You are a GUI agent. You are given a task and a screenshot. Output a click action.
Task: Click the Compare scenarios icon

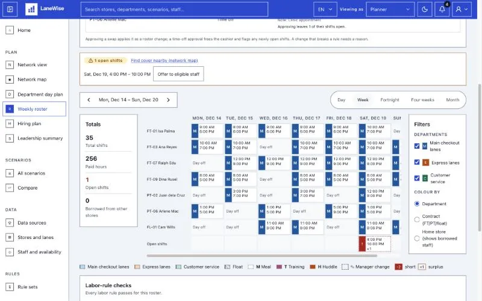pyautogui.click(x=10, y=188)
